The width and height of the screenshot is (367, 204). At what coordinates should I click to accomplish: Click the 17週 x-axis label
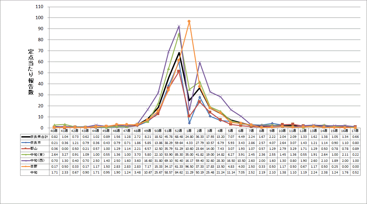coord(355,131)
